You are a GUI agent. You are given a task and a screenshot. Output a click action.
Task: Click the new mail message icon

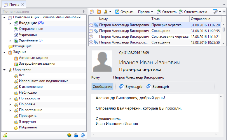(x=92, y=12)
